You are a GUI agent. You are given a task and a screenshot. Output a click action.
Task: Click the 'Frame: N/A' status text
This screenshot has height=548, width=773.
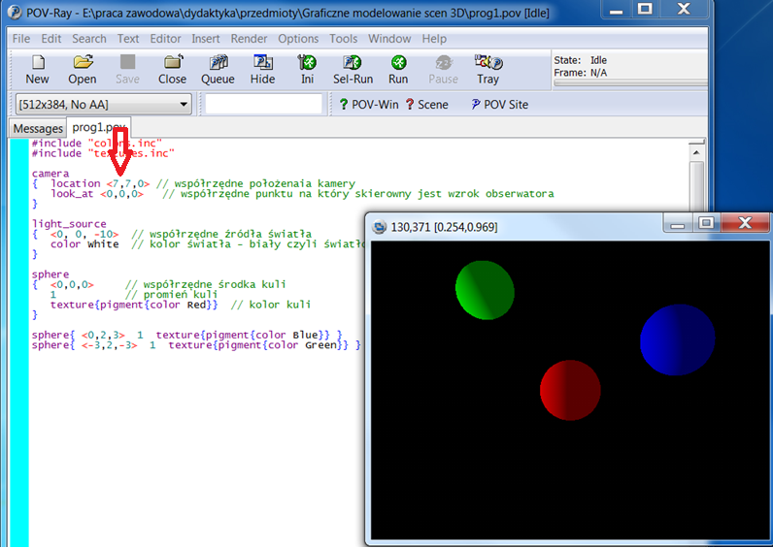click(x=581, y=73)
